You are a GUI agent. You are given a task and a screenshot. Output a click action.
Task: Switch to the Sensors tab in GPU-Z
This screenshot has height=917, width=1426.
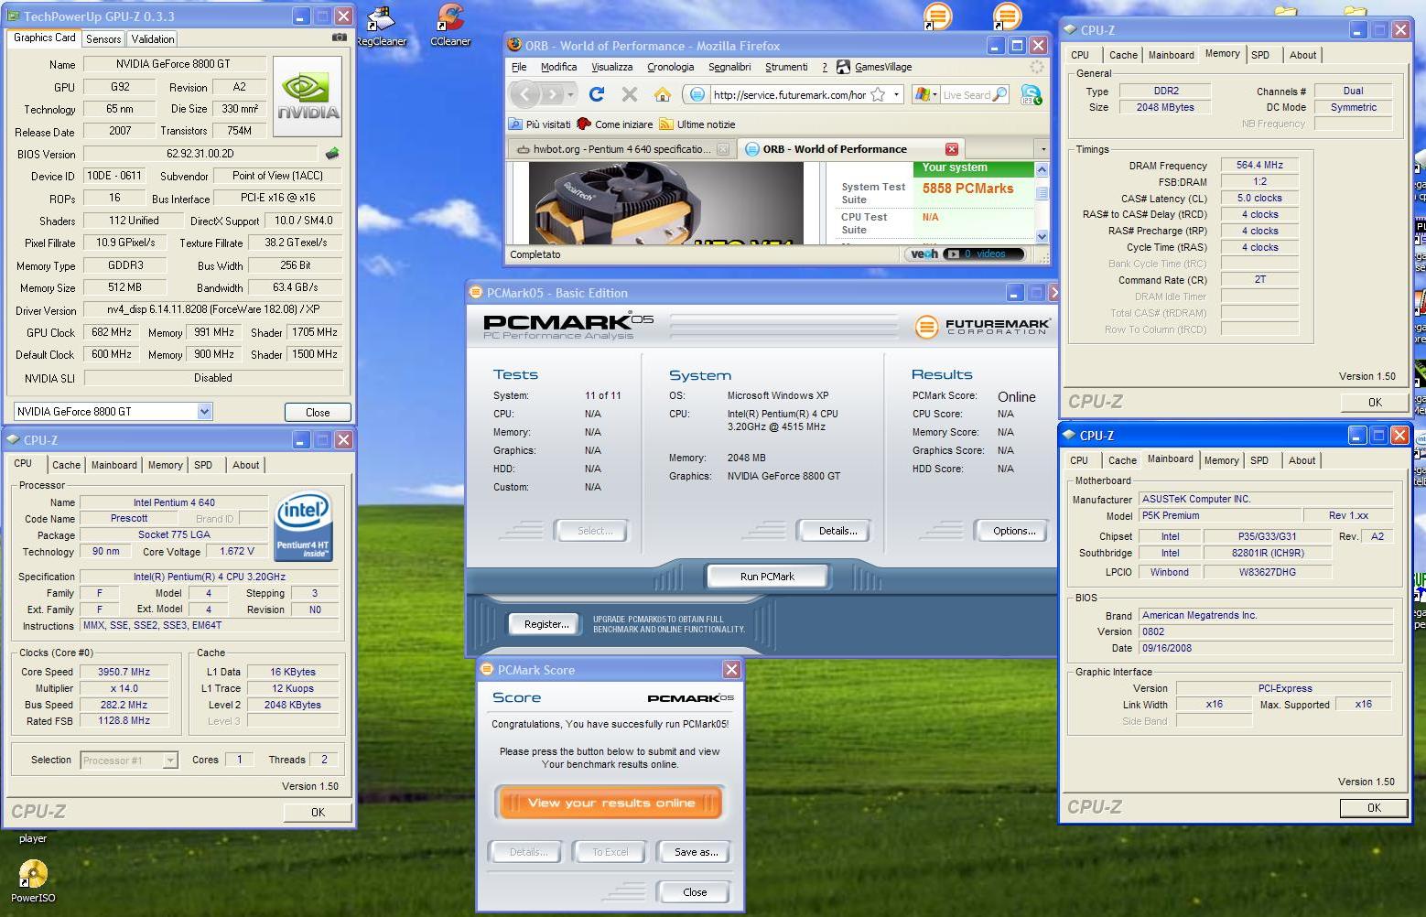tap(103, 39)
